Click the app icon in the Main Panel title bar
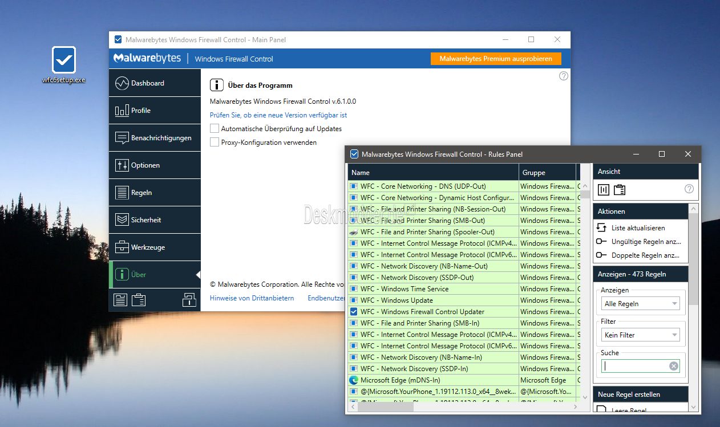Screen dimensions: 720x427 [118, 39]
